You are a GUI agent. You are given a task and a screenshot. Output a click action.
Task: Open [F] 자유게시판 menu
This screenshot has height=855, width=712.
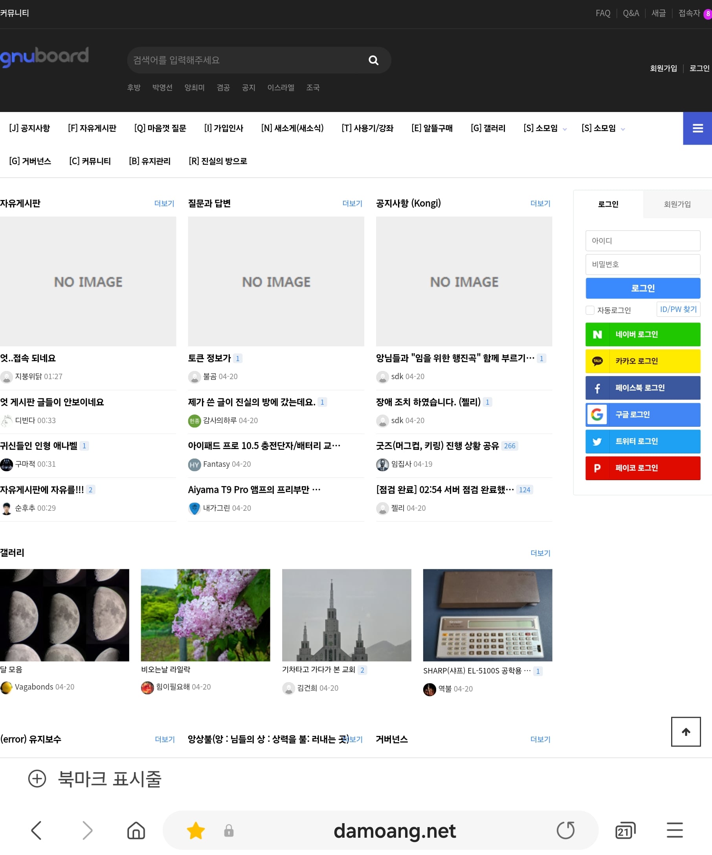tap(92, 128)
